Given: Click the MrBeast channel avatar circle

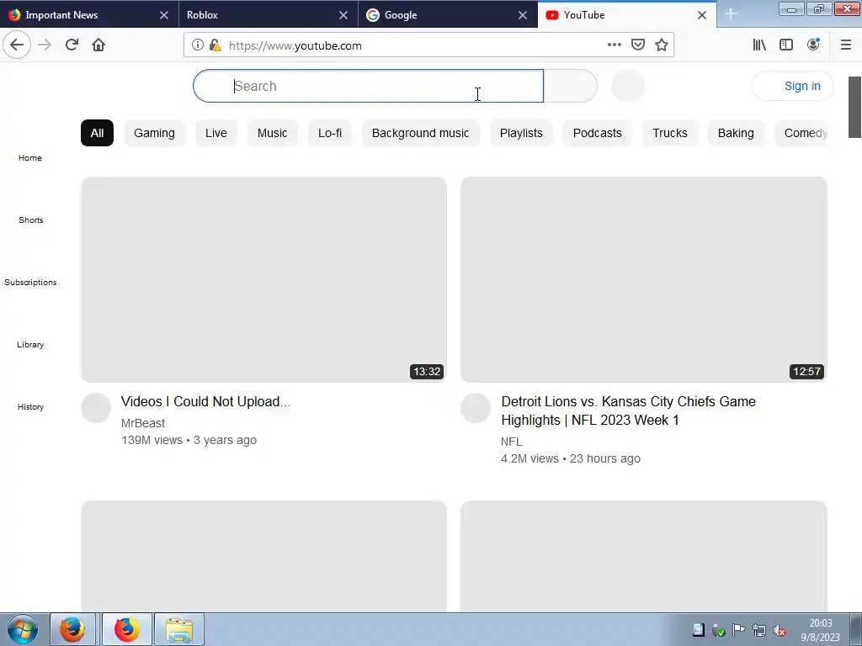Looking at the screenshot, I should [x=96, y=408].
